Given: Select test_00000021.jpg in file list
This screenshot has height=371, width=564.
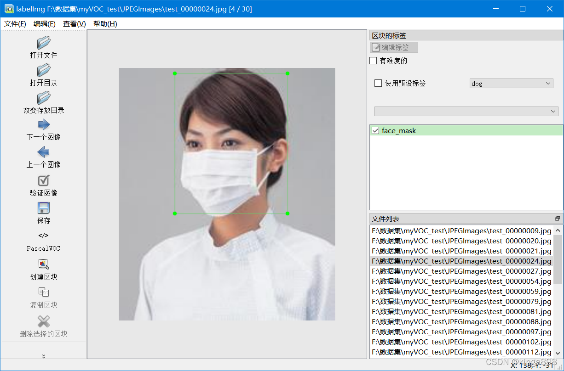Looking at the screenshot, I should [461, 251].
